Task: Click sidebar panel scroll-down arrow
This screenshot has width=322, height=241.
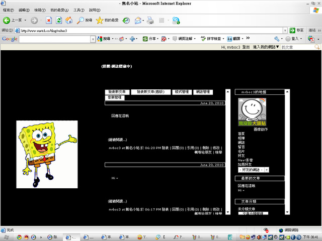Action: click(x=287, y=212)
